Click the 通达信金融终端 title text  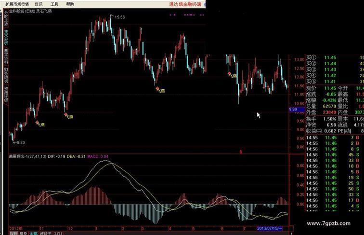pos(185,4)
